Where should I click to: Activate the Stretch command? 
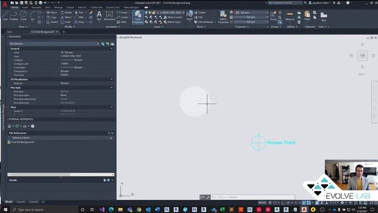[53, 22]
